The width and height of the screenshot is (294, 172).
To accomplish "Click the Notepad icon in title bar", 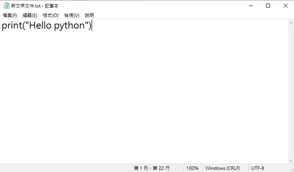I will click(x=6, y=6).
